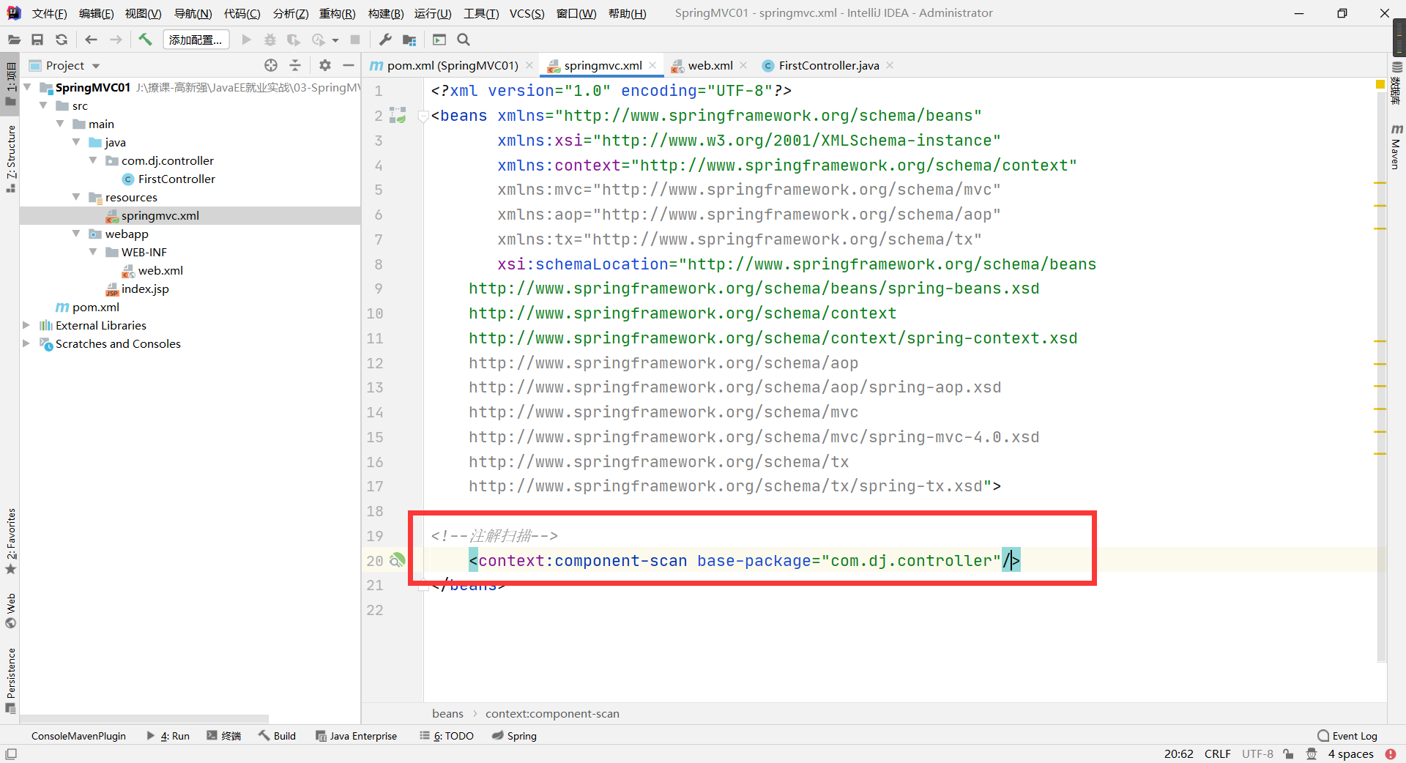Collapse the main folder node
The image size is (1406, 763).
(x=60, y=124)
